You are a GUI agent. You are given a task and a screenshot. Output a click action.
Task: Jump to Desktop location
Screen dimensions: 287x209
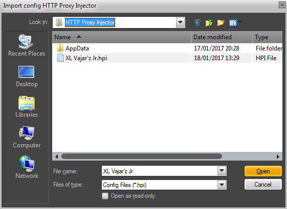click(x=27, y=76)
